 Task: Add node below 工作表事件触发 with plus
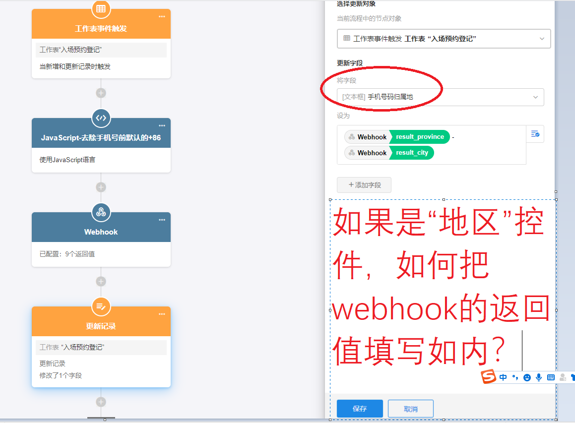click(x=101, y=93)
